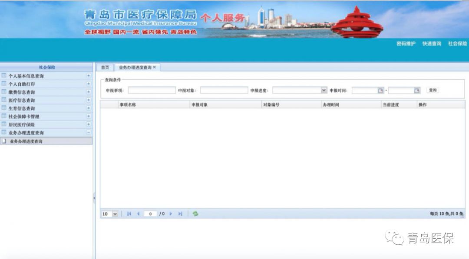Click into the 申报事项 input field

coord(152,91)
